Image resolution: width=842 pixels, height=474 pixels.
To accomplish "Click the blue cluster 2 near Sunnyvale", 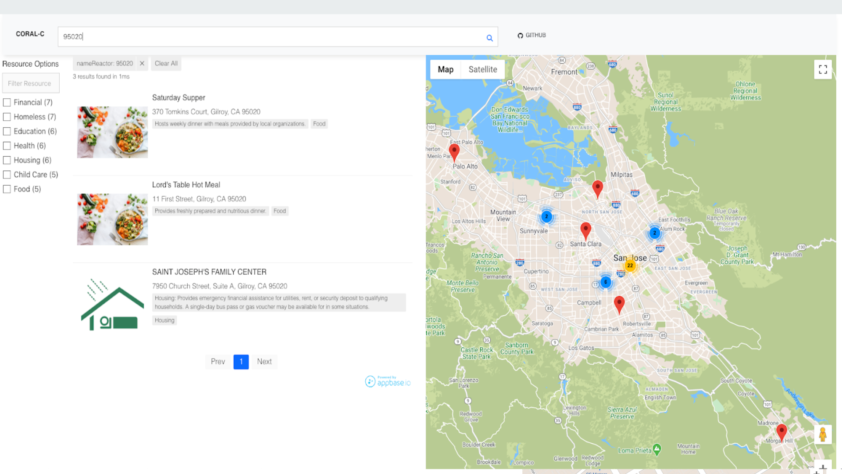I will click(x=546, y=216).
